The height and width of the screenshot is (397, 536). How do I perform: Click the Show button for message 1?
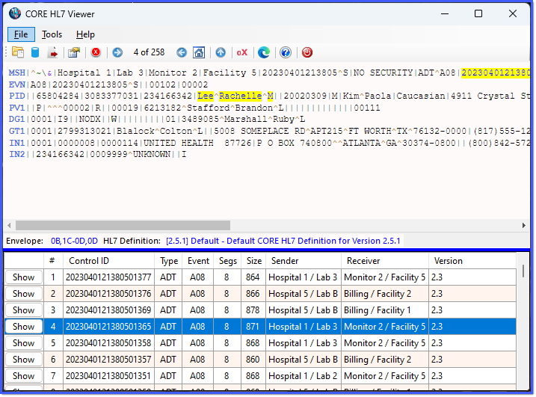[x=24, y=277]
